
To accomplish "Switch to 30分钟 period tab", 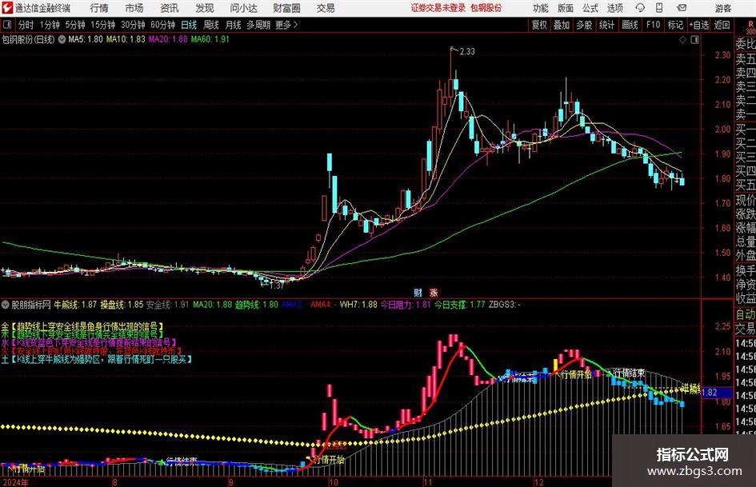I will tap(133, 25).
